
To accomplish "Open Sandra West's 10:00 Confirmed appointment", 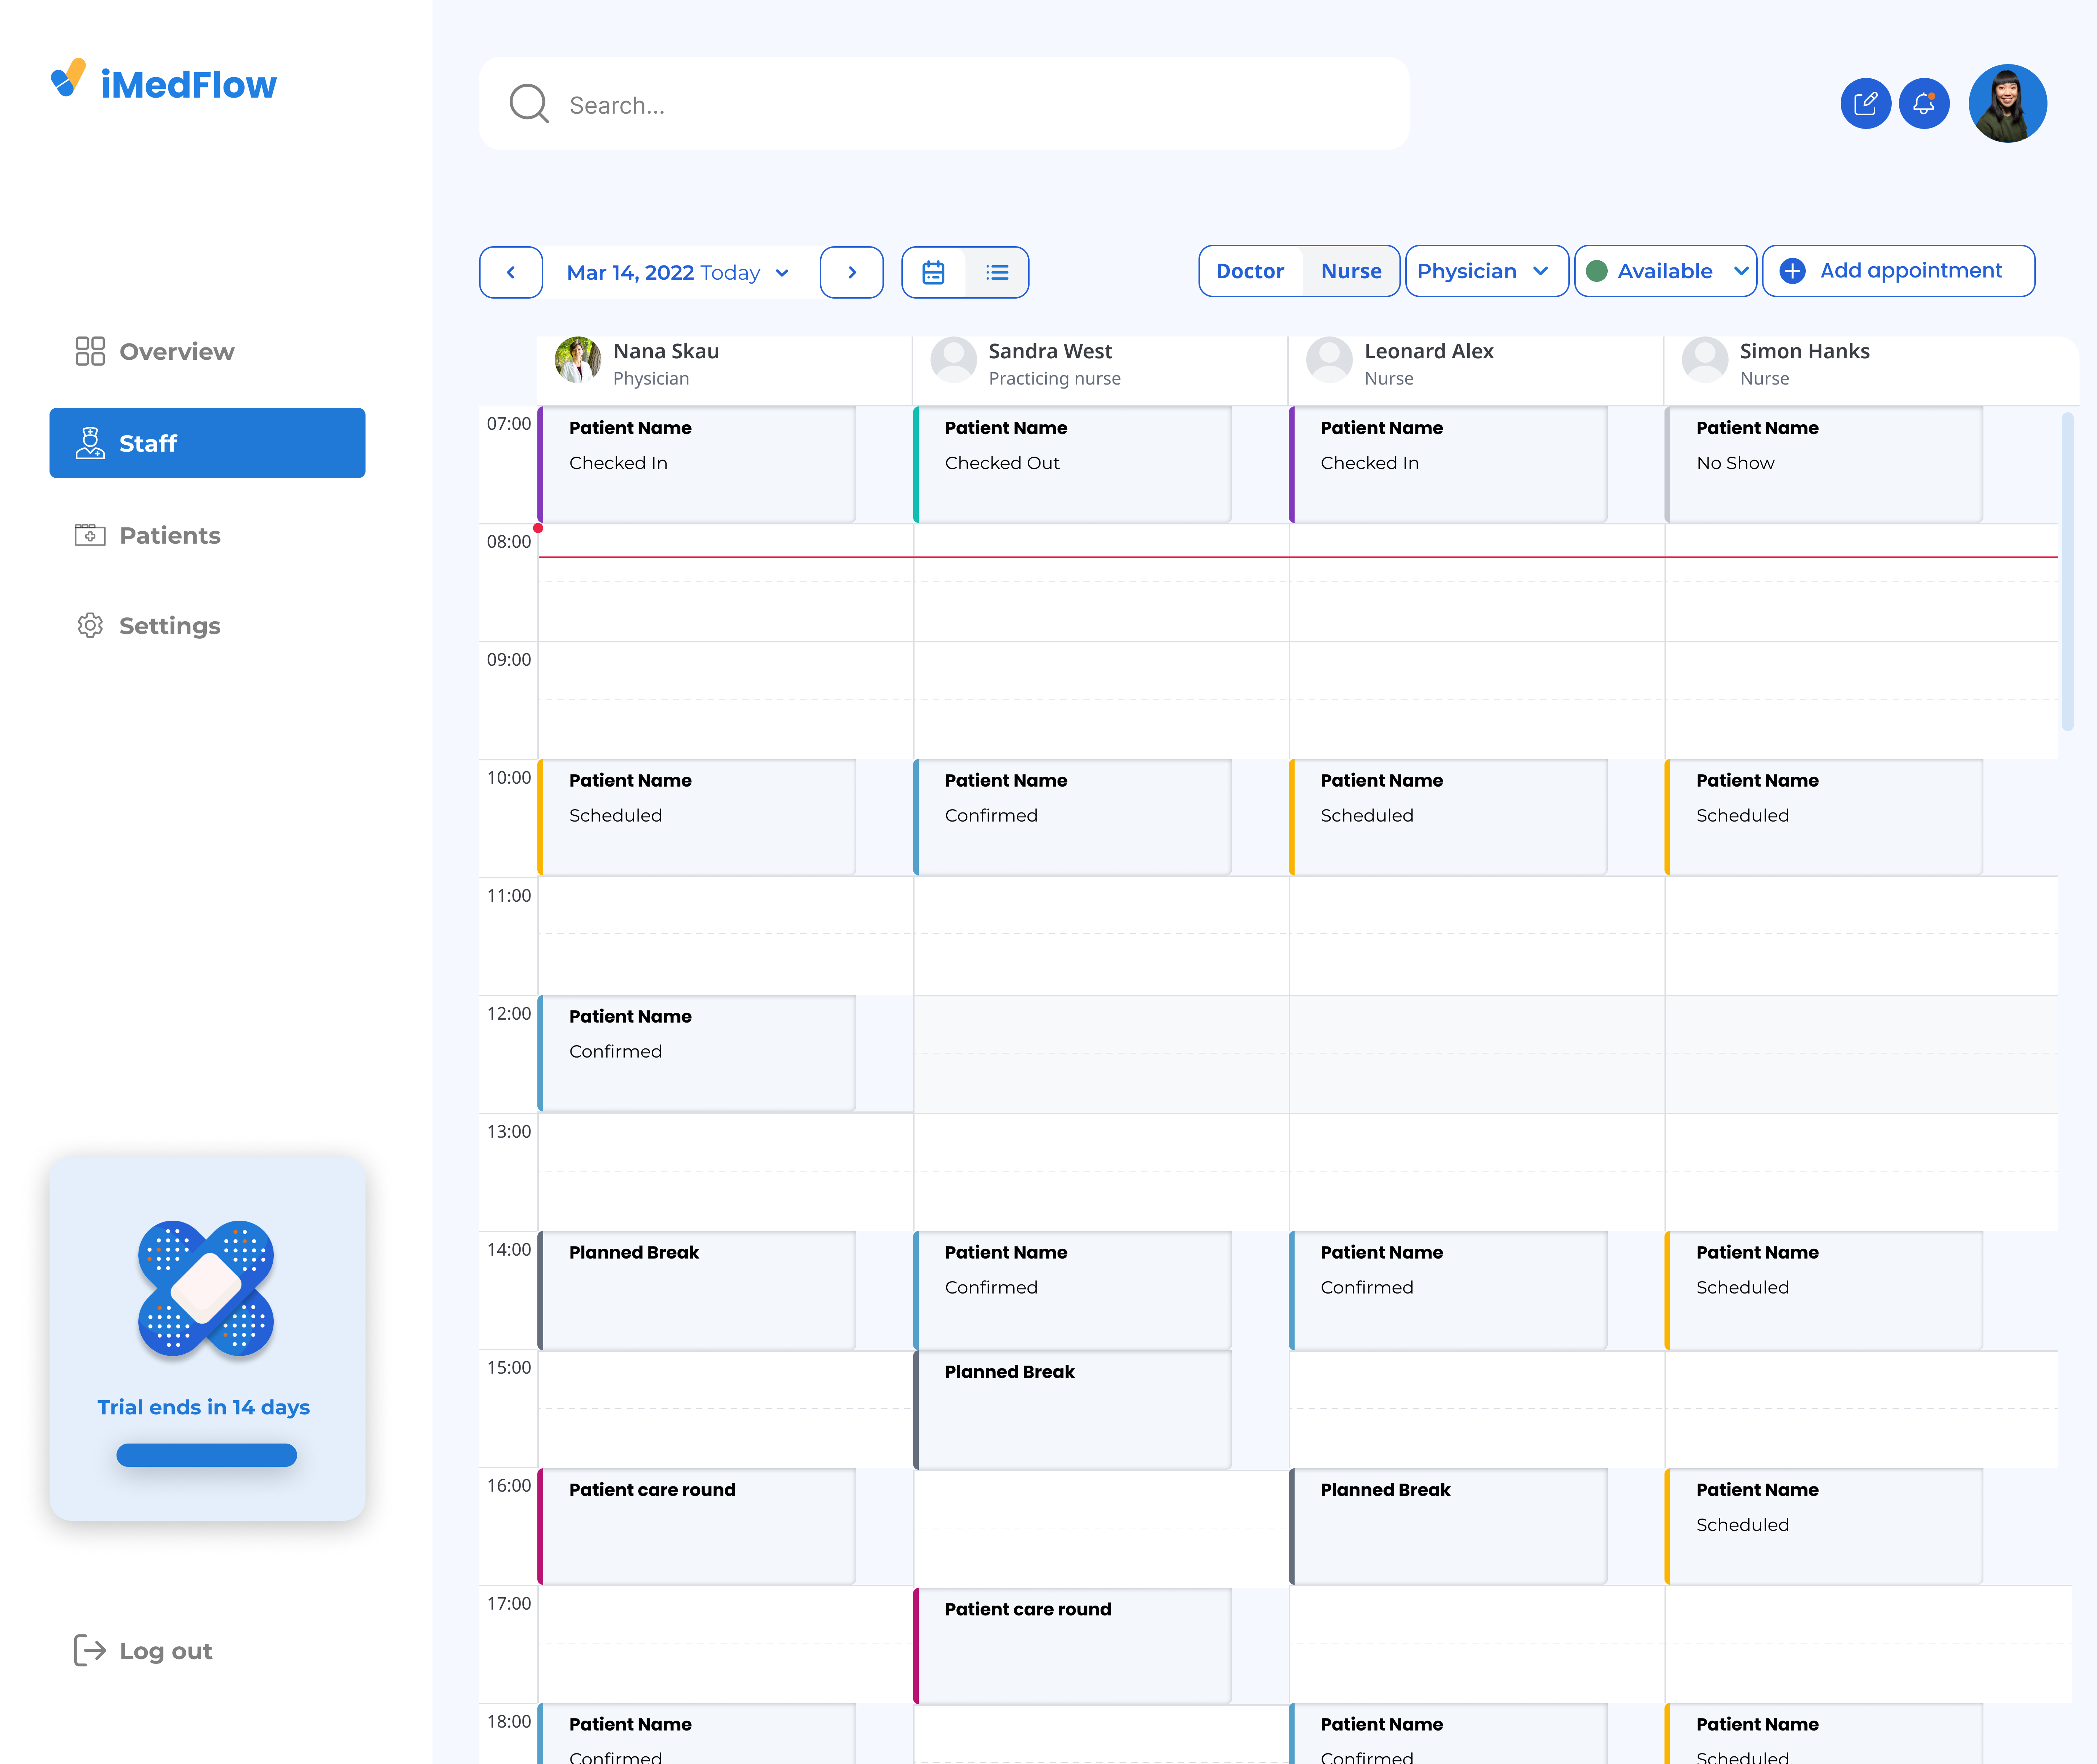I will (x=1073, y=817).
